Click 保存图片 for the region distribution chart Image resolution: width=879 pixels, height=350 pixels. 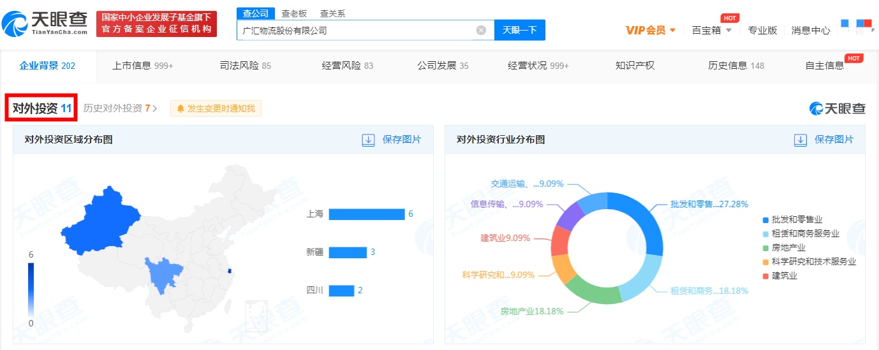click(402, 140)
